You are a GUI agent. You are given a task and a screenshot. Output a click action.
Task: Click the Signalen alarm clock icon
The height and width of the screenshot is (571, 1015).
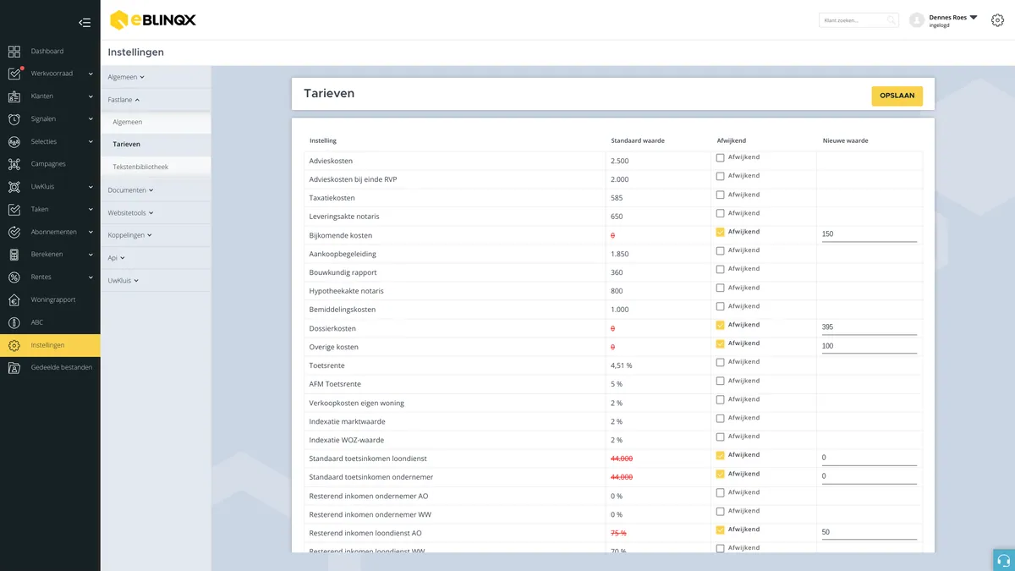click(14, 119)
